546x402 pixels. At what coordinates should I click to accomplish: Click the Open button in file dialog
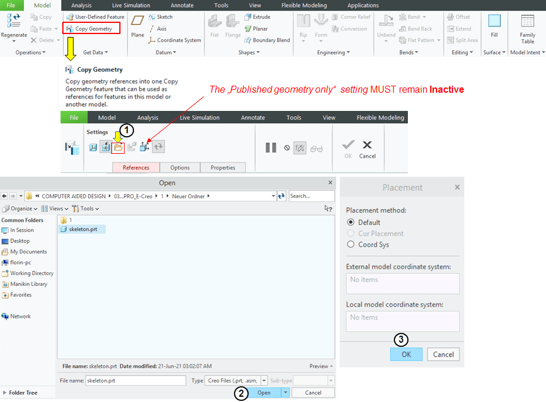[x=264, y=393]
